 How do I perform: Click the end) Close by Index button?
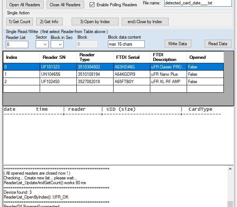point(145,22)
